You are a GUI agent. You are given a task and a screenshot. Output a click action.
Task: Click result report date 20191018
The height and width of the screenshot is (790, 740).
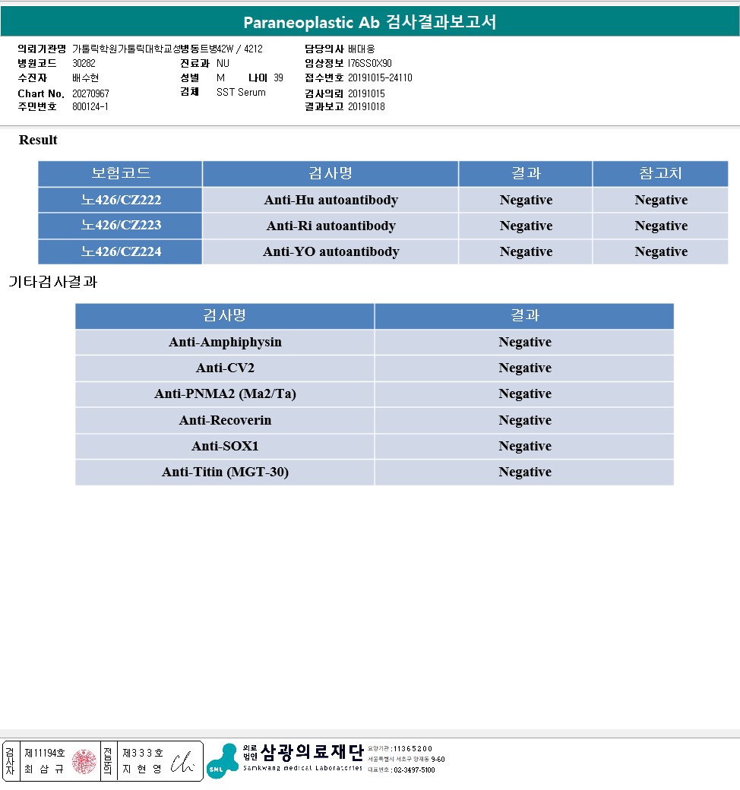point(366,106)
